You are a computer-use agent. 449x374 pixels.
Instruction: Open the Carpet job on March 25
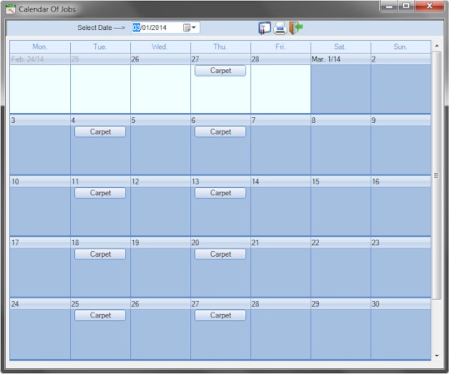pos(100,315)
